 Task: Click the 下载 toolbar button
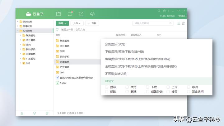tap(92, 23)
